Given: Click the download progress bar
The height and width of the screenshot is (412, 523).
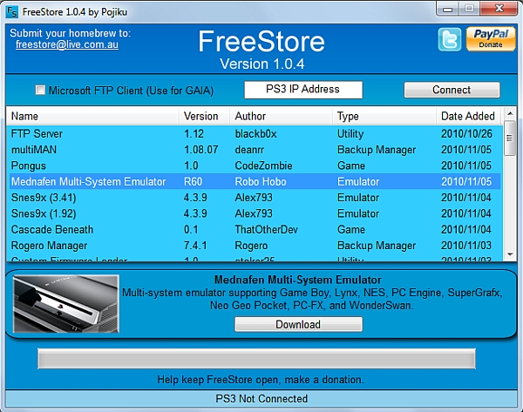Looking at the screenshot, I should click(256, 359).
